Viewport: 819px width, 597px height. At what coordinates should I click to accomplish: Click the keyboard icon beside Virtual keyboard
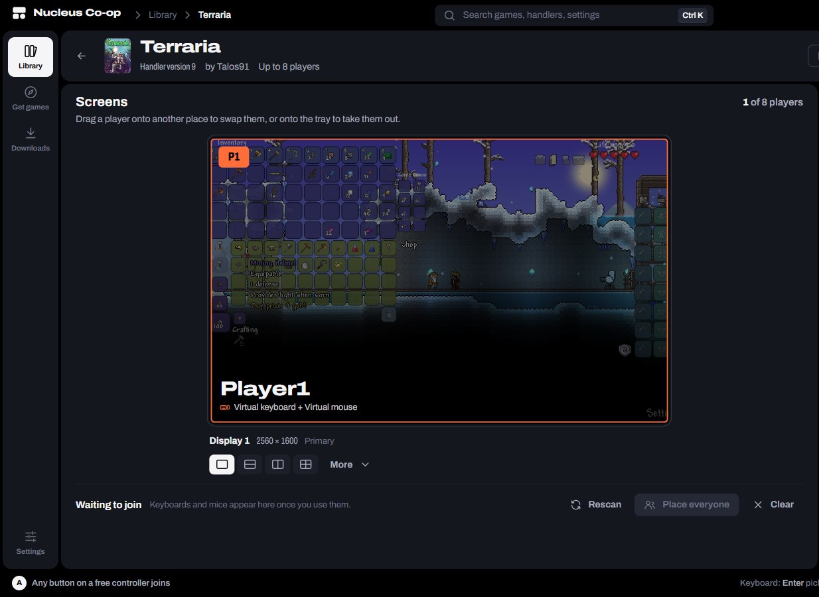coord(225,407)
